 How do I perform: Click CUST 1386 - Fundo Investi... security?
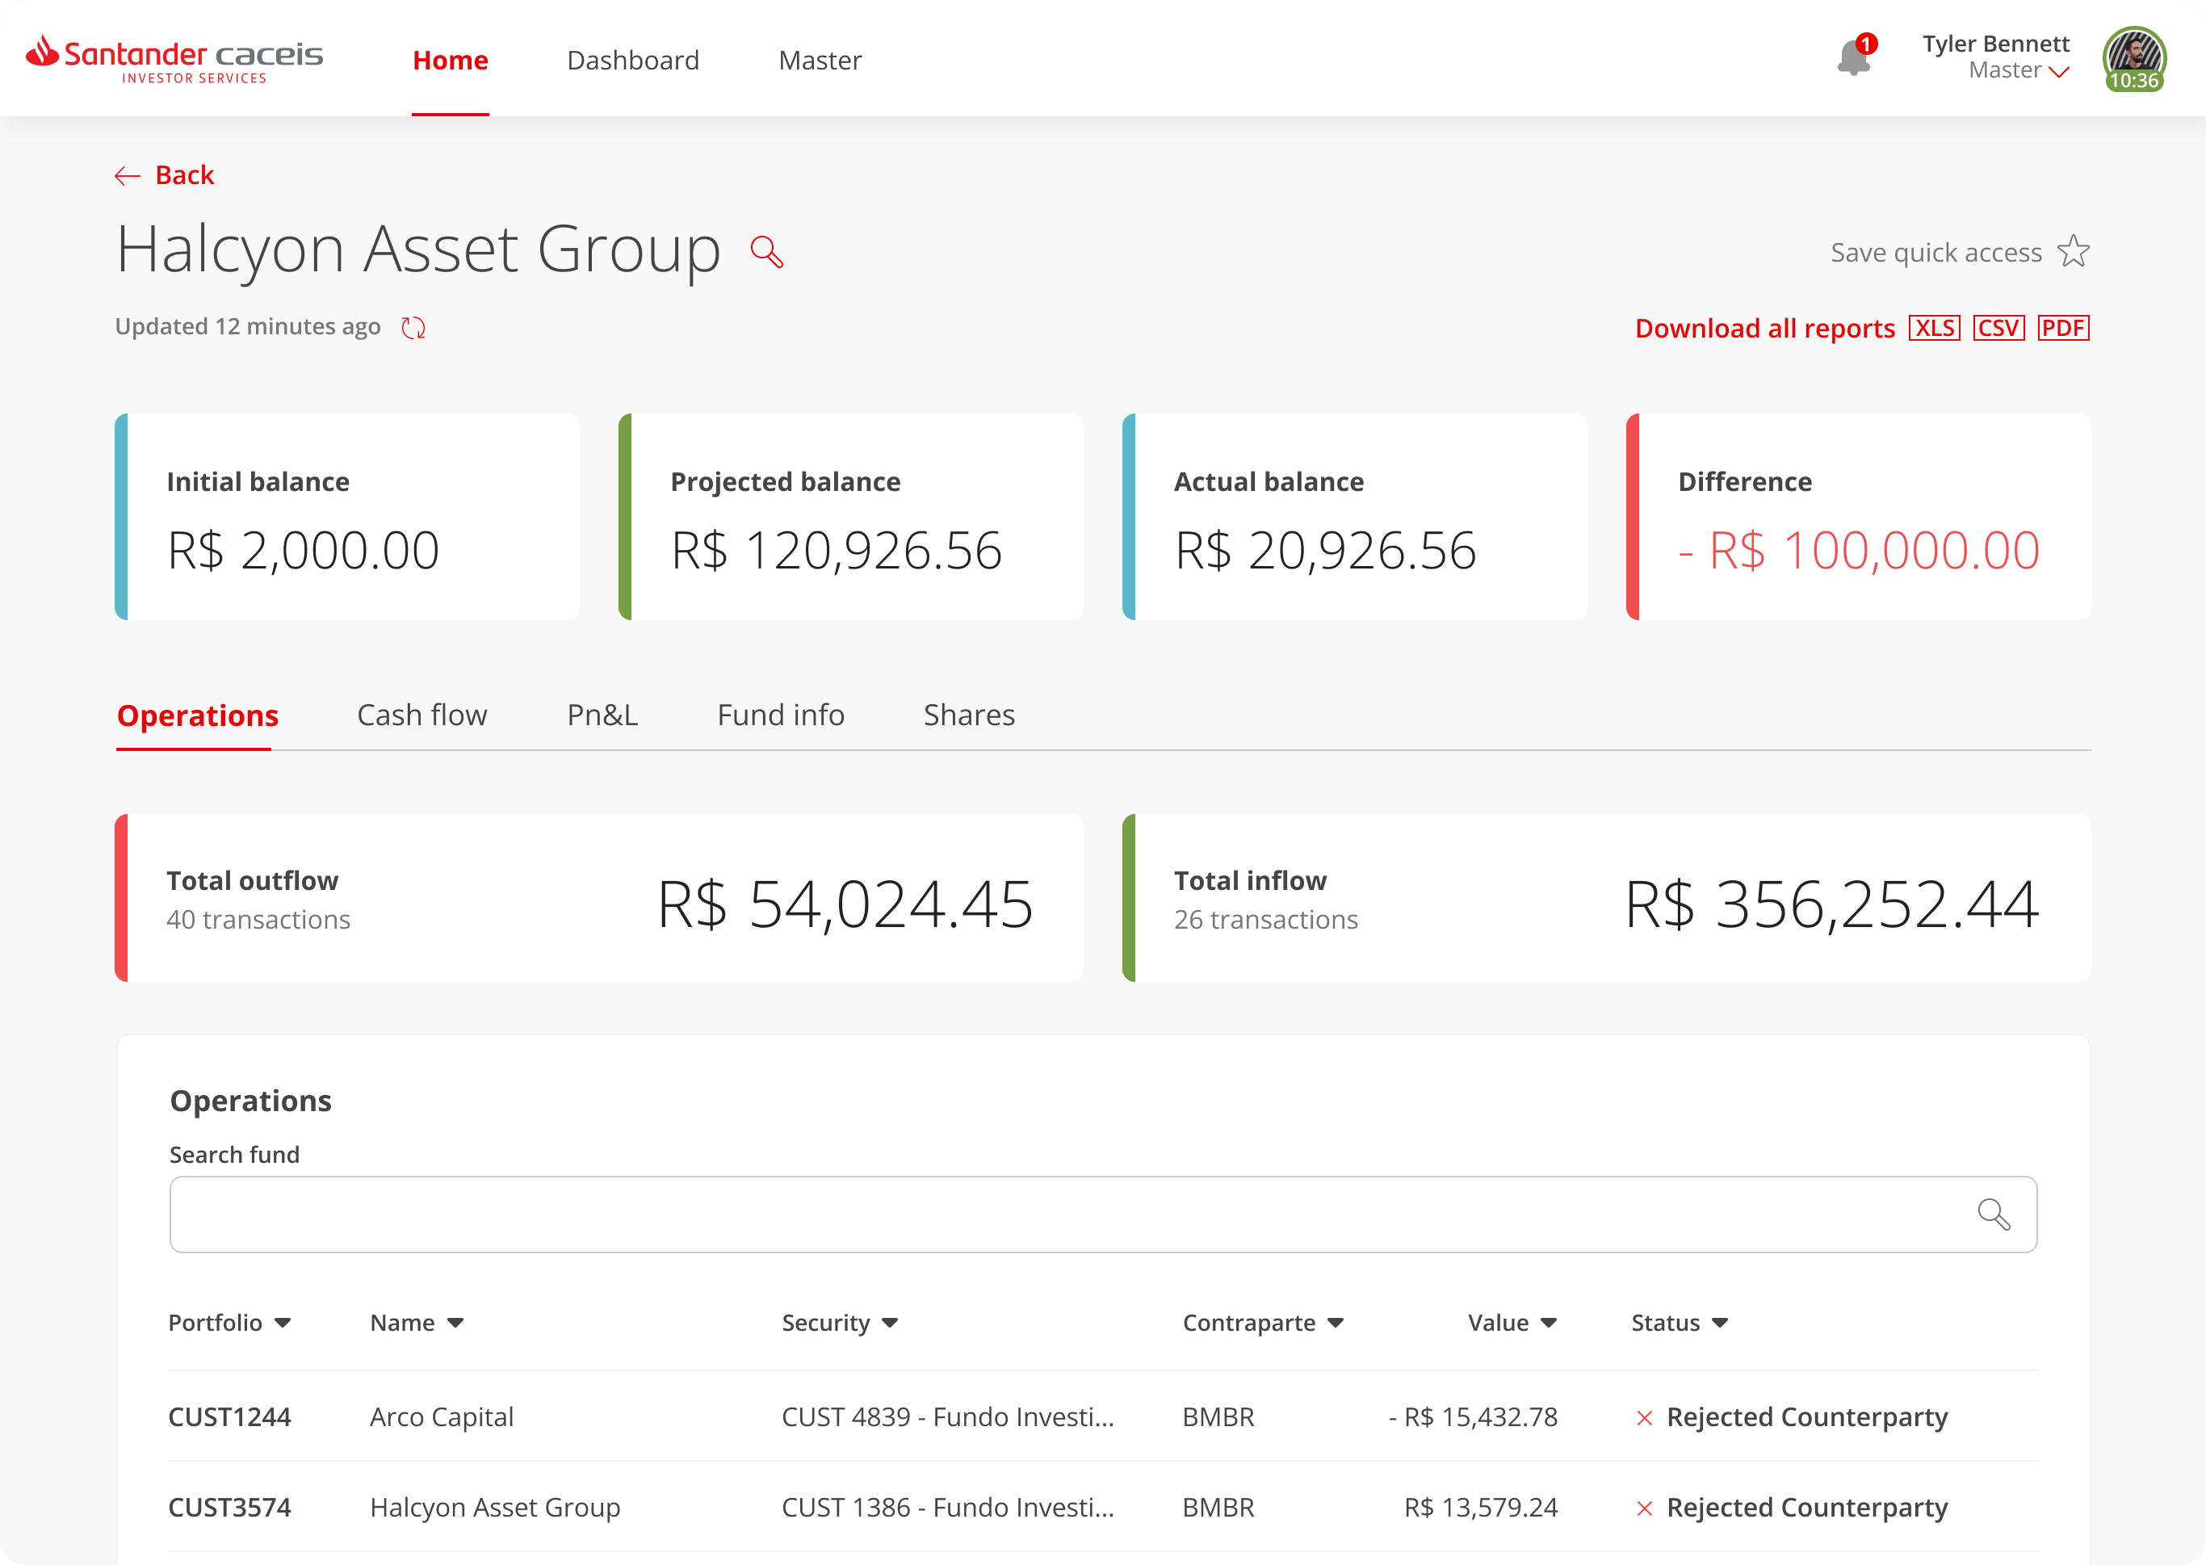(948, 1508)
